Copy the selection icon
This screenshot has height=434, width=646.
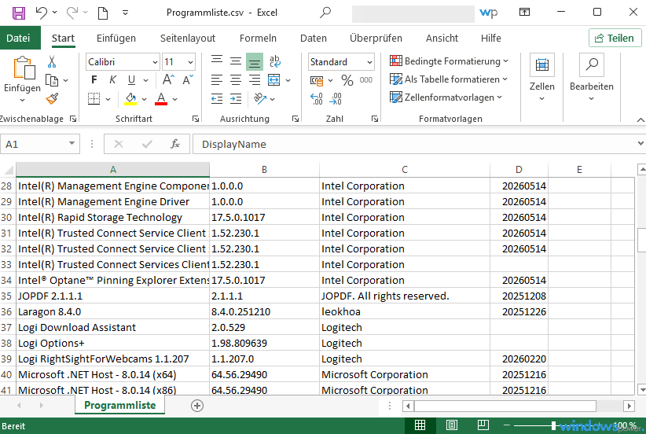(x=52, y=80)
